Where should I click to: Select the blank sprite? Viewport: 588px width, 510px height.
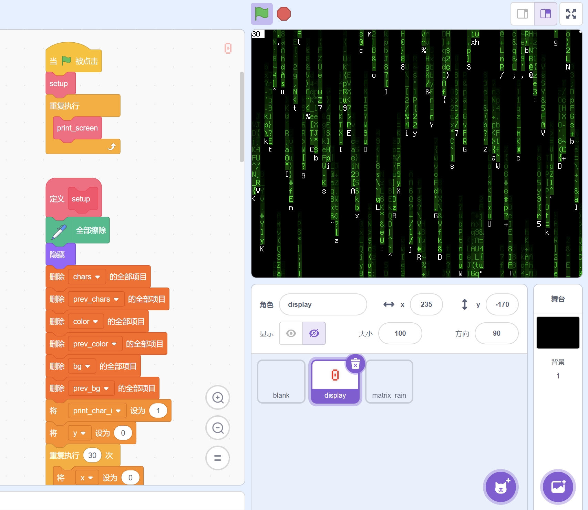pyautogui.click(x=281, y=382)
